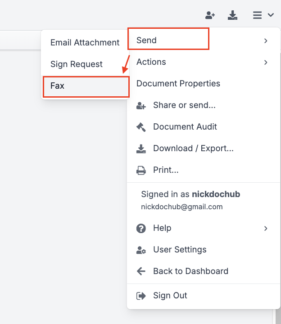Expand the Help submenu chevron
Viewport: 281px width, 324px height.
click(x=266, y=228)
